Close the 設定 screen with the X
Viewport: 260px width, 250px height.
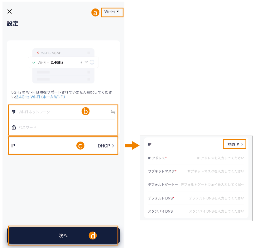pos(10,12)
